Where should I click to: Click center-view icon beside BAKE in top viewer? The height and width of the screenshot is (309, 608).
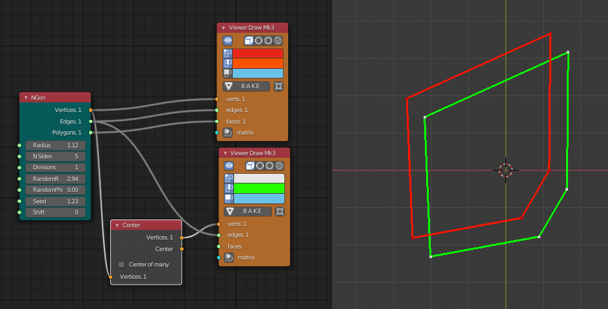279,86
